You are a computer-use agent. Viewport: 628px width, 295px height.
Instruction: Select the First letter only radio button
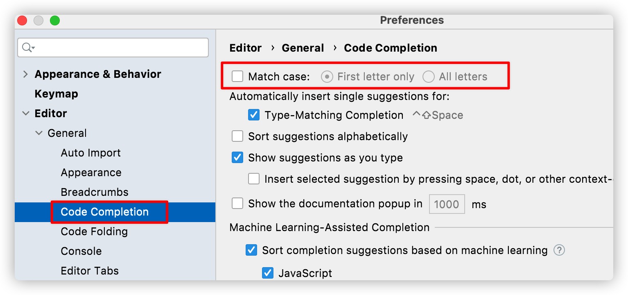click(x=327, y=77)
